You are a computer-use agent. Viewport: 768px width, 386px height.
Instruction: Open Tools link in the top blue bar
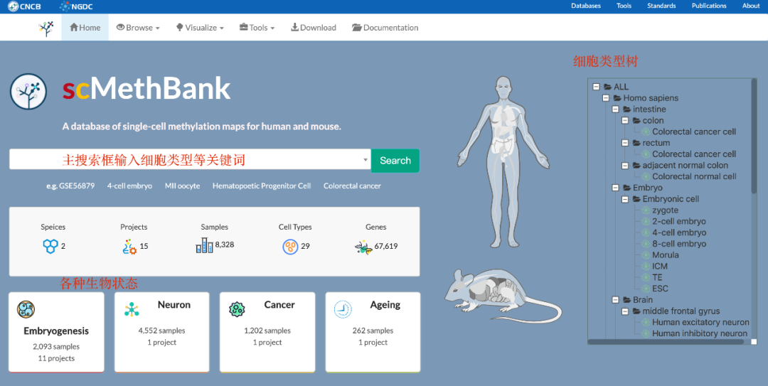[624, 6]
